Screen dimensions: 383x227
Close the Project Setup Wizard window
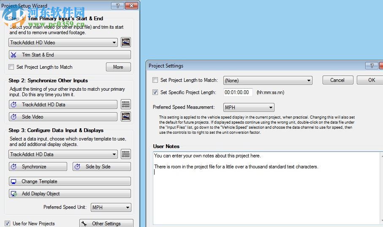click(131, 5)
